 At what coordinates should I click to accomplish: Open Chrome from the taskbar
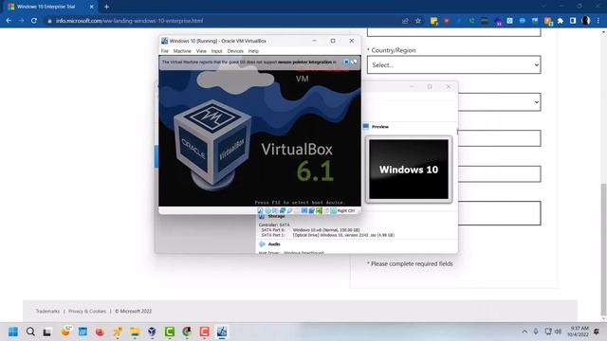pos(187,332)
